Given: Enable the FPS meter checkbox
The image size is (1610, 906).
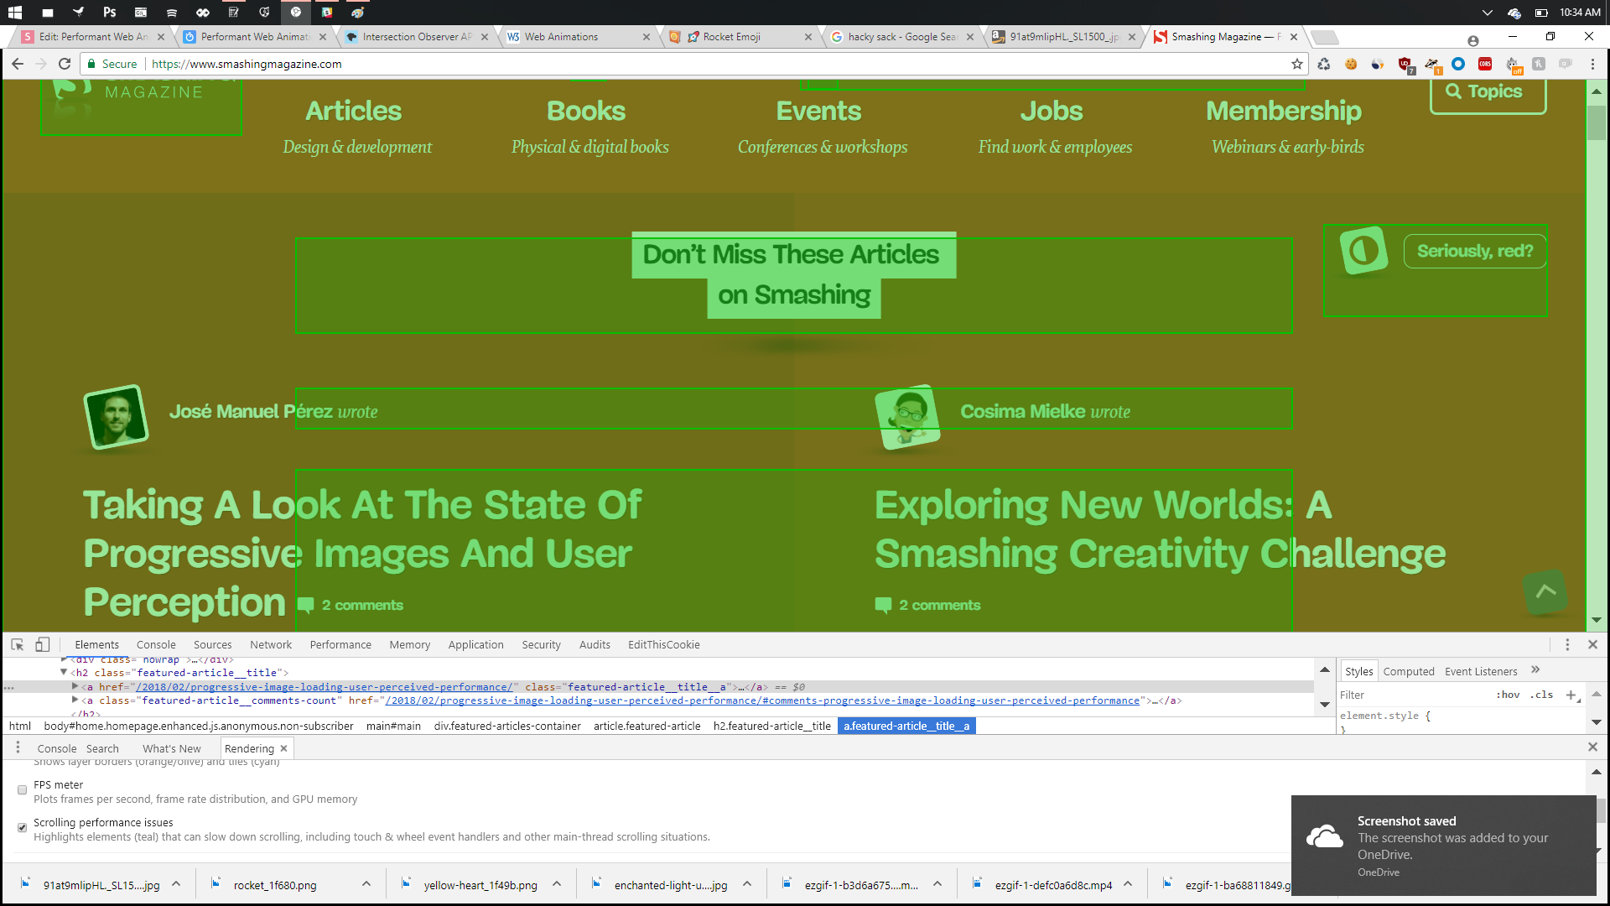Looking at the screenshot, I should 23,790.
